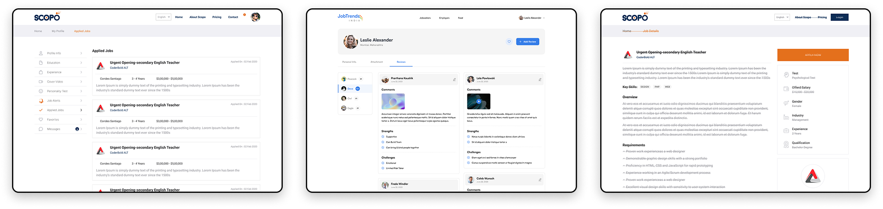
Task: Expand Profile Info chevron
Action: tap(81, 53)
